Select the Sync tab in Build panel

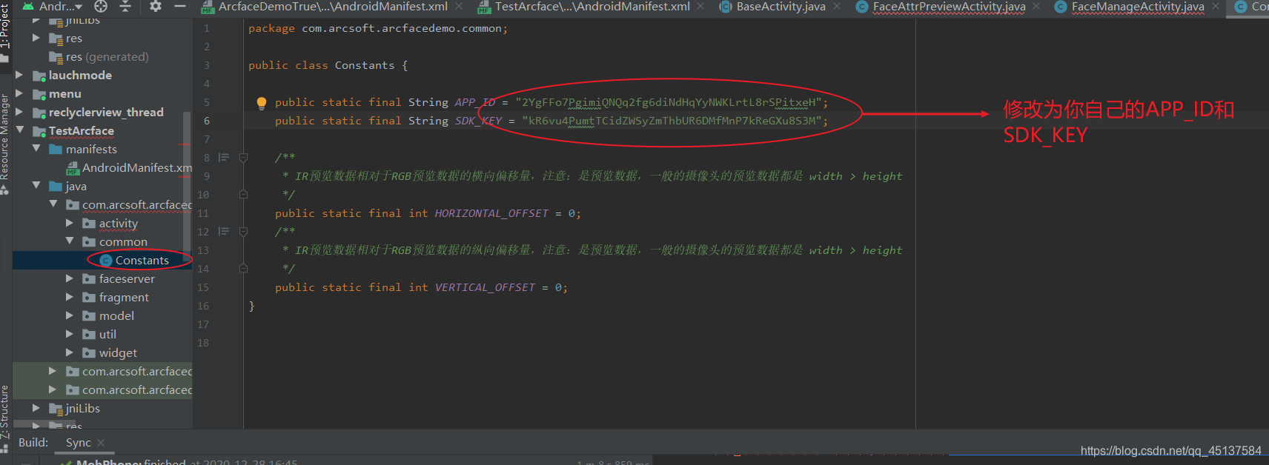tap(79, 443)
